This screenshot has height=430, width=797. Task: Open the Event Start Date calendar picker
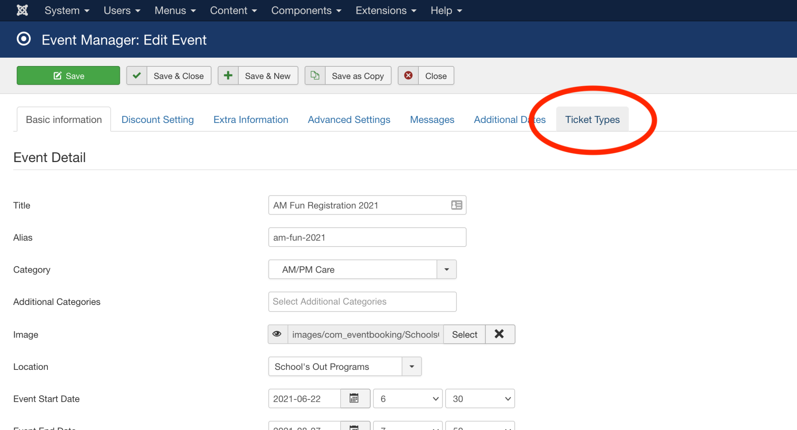coord(354,398)
